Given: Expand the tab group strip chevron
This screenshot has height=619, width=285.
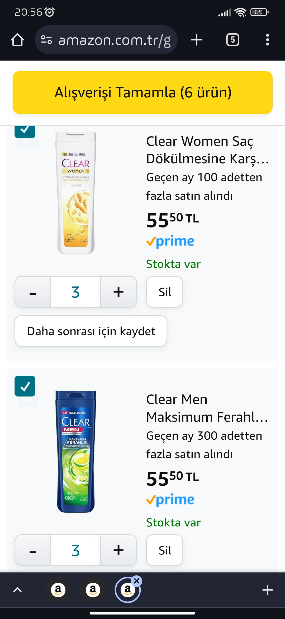Looking at the screenshot, I should (17, 590).
